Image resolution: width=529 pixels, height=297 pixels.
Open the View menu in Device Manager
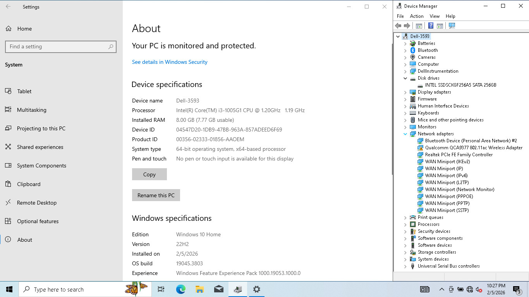[435, 16]
